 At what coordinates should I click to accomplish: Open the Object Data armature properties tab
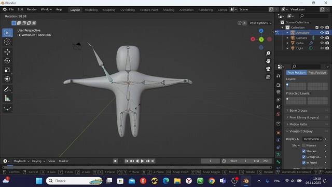click(x=279, y=155)
